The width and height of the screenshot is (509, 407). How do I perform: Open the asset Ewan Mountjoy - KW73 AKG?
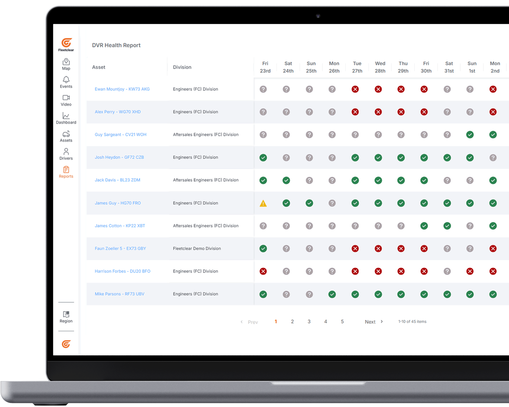(122, 89)
